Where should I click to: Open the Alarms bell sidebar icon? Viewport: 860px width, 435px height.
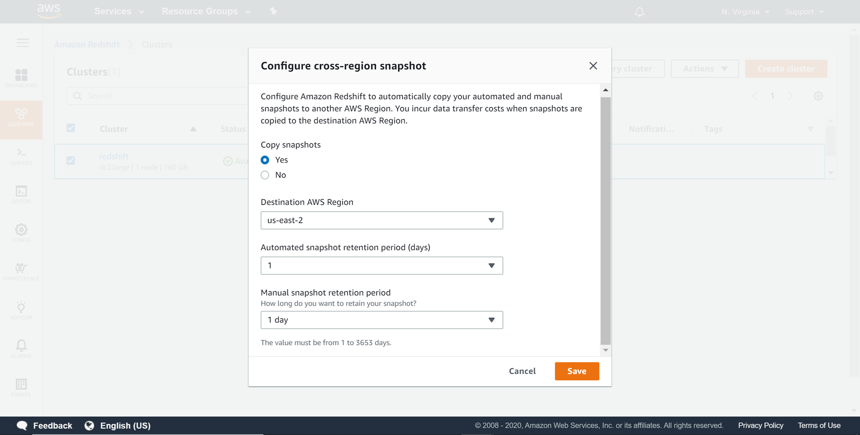21,349
